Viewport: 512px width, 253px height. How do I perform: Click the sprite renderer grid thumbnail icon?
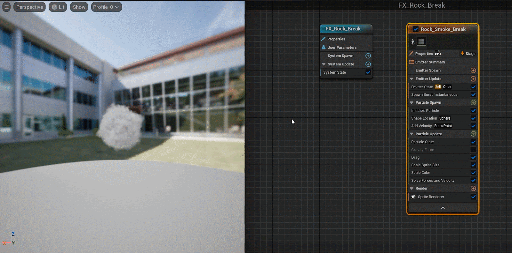(x=421, y=41)
